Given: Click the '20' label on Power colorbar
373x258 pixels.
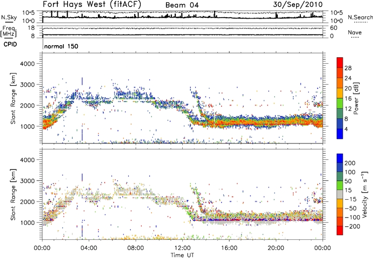Looking at the screenshot, I should click(x=348, y=88).
